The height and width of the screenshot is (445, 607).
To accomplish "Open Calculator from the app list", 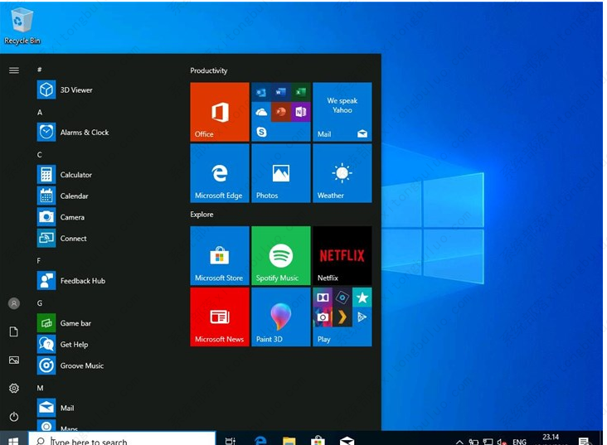I will (75, 175).
